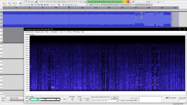Click Fit Selection to width icon
The image size is (187, 105).
pos(69,5)
